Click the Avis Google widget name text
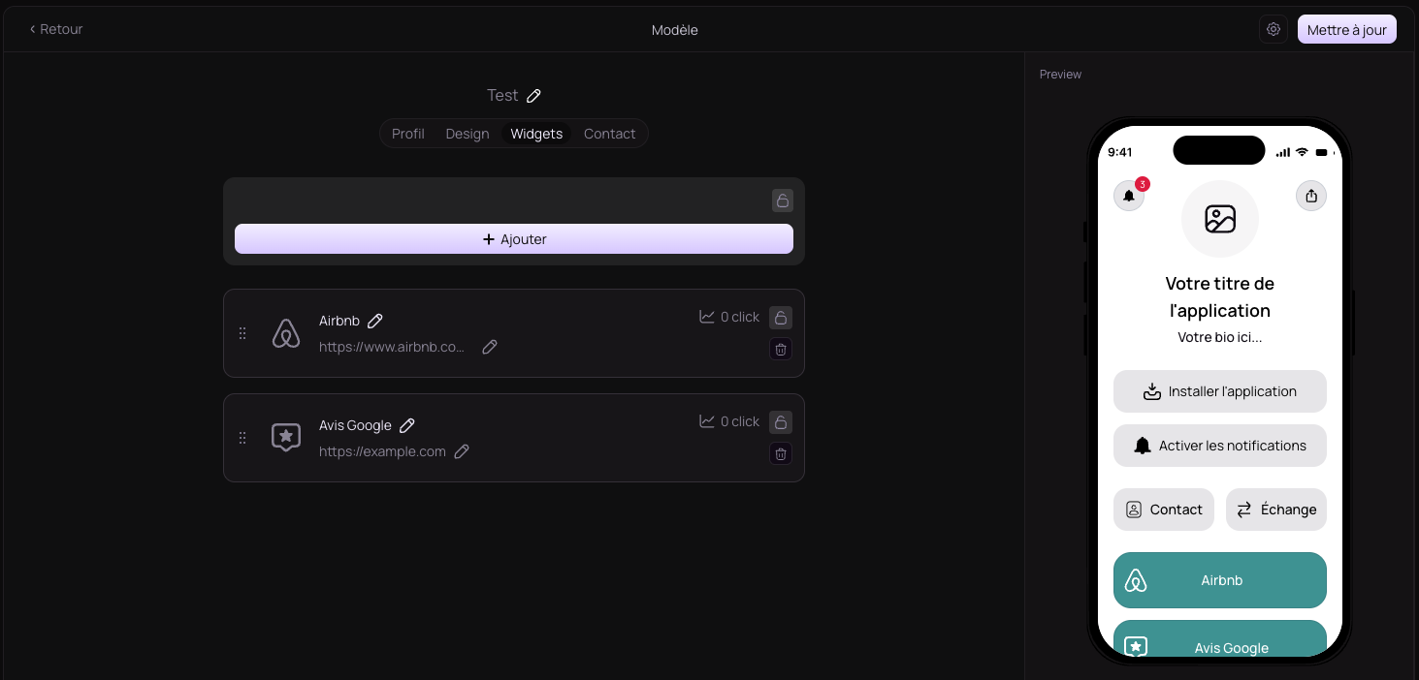Viewport: 1419px width, 680px height. [355, 425]
